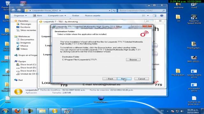Open the Organizar menu in Explorer
This screenshot has height=114, width=204.
(x=20, y=16)
